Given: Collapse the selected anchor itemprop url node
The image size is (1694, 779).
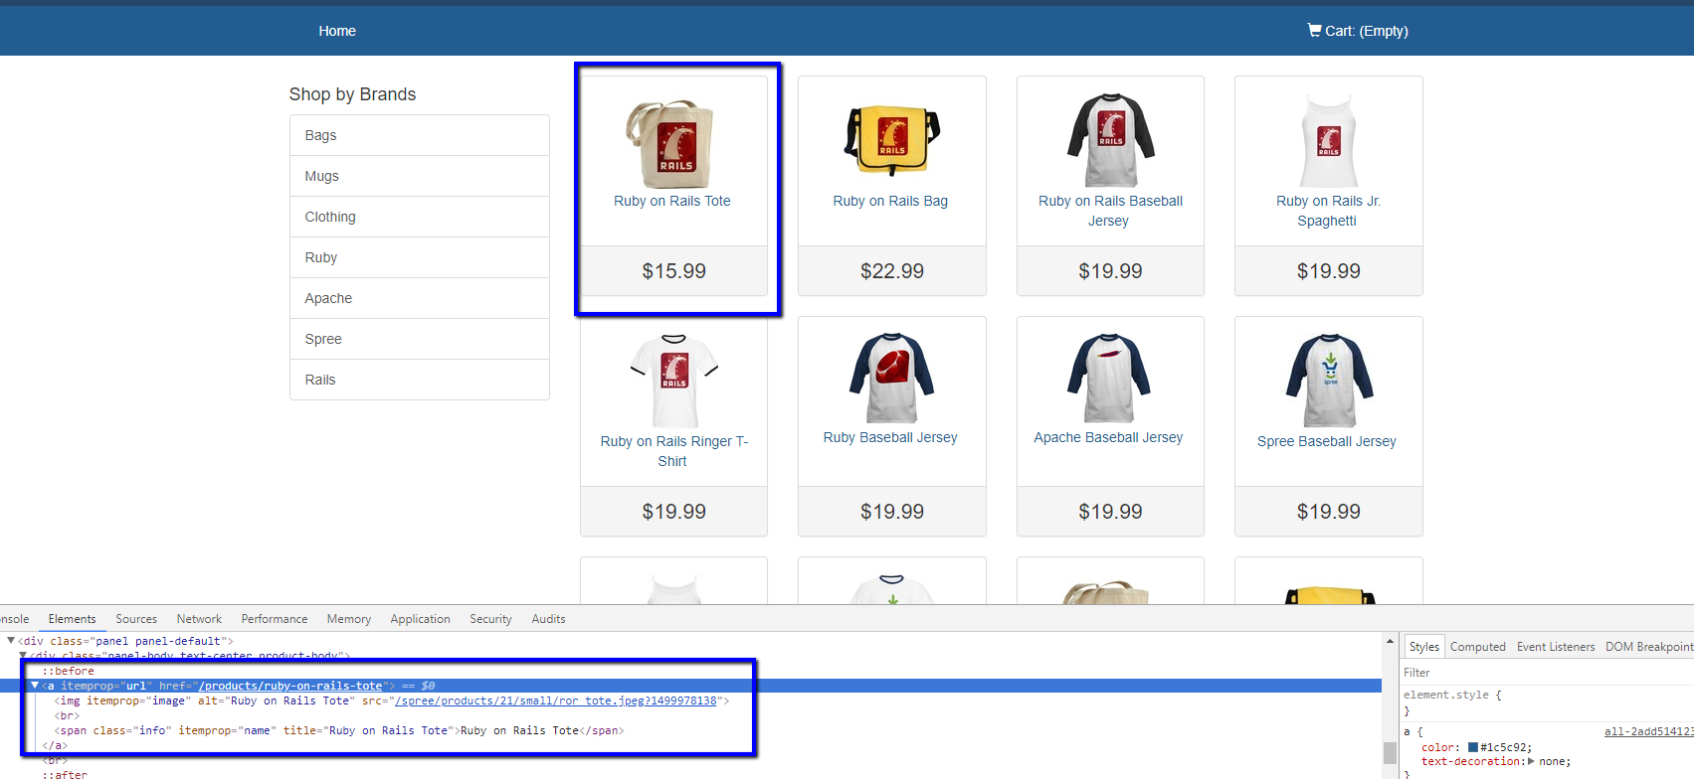Looking at the screenshot, I should click(35, 686).
